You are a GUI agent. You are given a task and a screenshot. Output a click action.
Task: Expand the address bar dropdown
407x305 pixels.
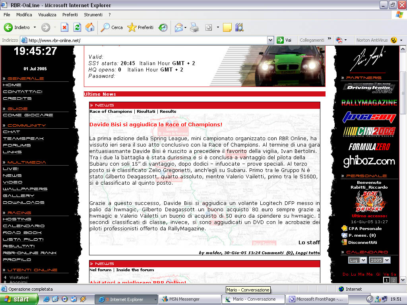tap(270, 40)
